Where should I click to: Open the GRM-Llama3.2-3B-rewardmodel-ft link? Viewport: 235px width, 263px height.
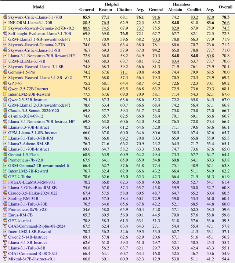(39, 105)
